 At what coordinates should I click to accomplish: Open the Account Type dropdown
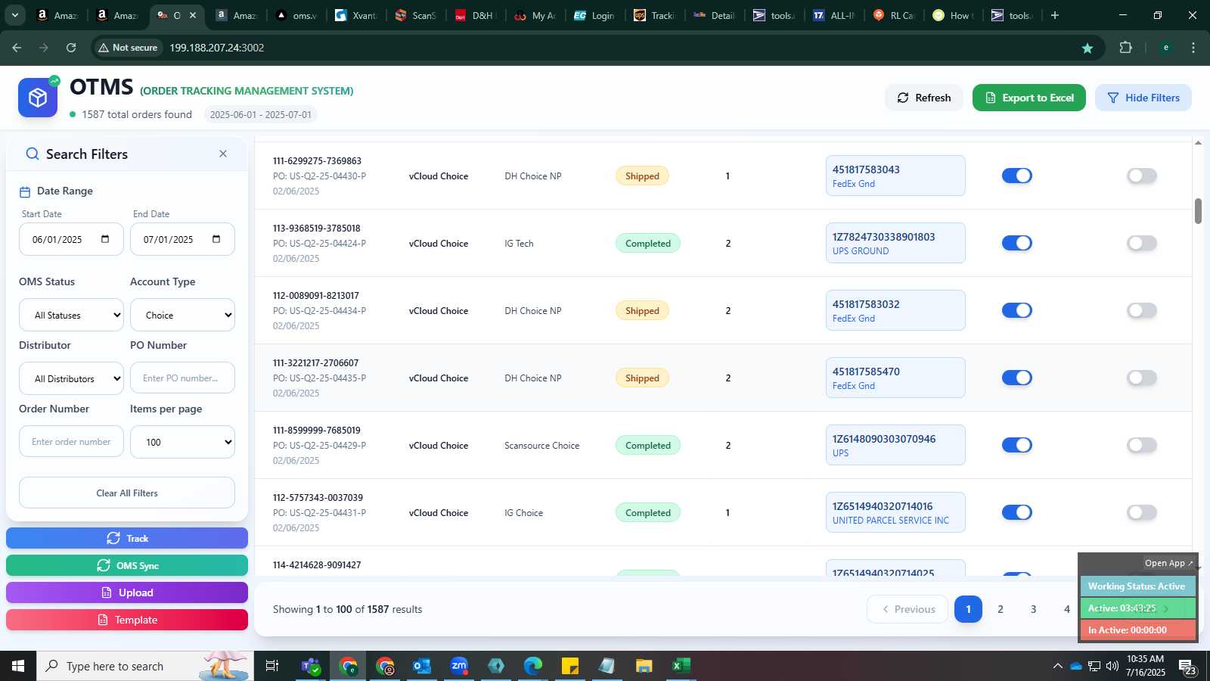click(x=182, y=315)
